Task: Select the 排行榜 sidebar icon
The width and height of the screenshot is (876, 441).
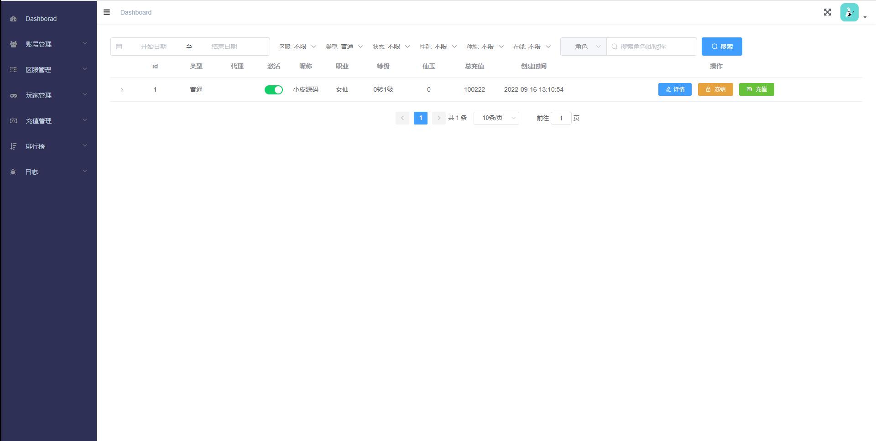Action: pyautogui.click(x=12, y=146)
